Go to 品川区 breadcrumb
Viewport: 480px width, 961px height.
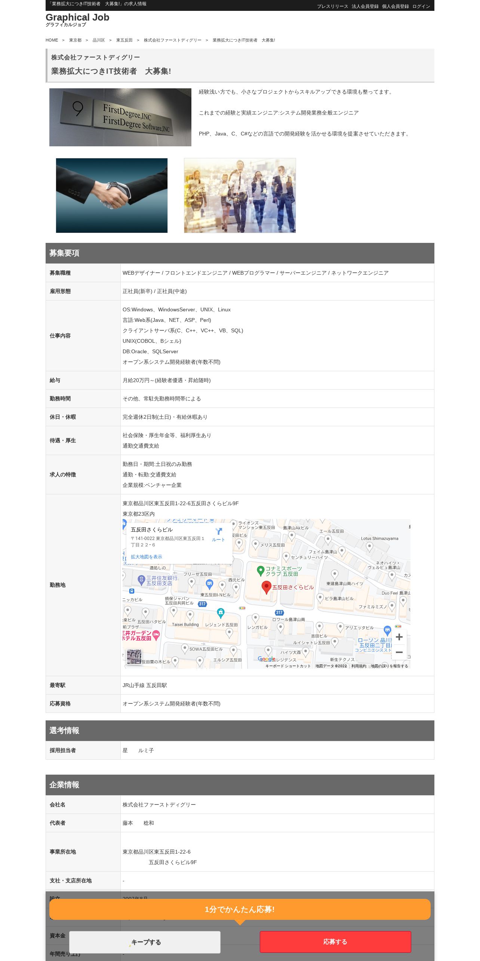click(99, 40)
